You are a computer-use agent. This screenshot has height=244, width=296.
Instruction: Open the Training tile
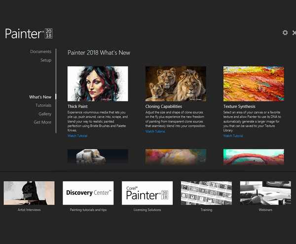click(x=206, y=193)
